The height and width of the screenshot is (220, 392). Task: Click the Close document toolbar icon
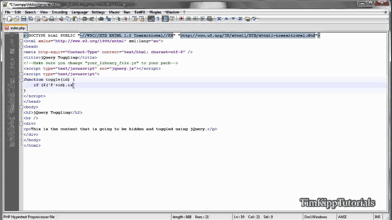tap(38, 19)
